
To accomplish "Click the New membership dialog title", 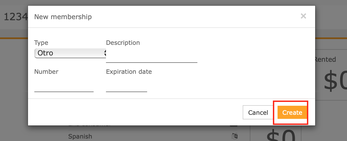I will [63, 17].
